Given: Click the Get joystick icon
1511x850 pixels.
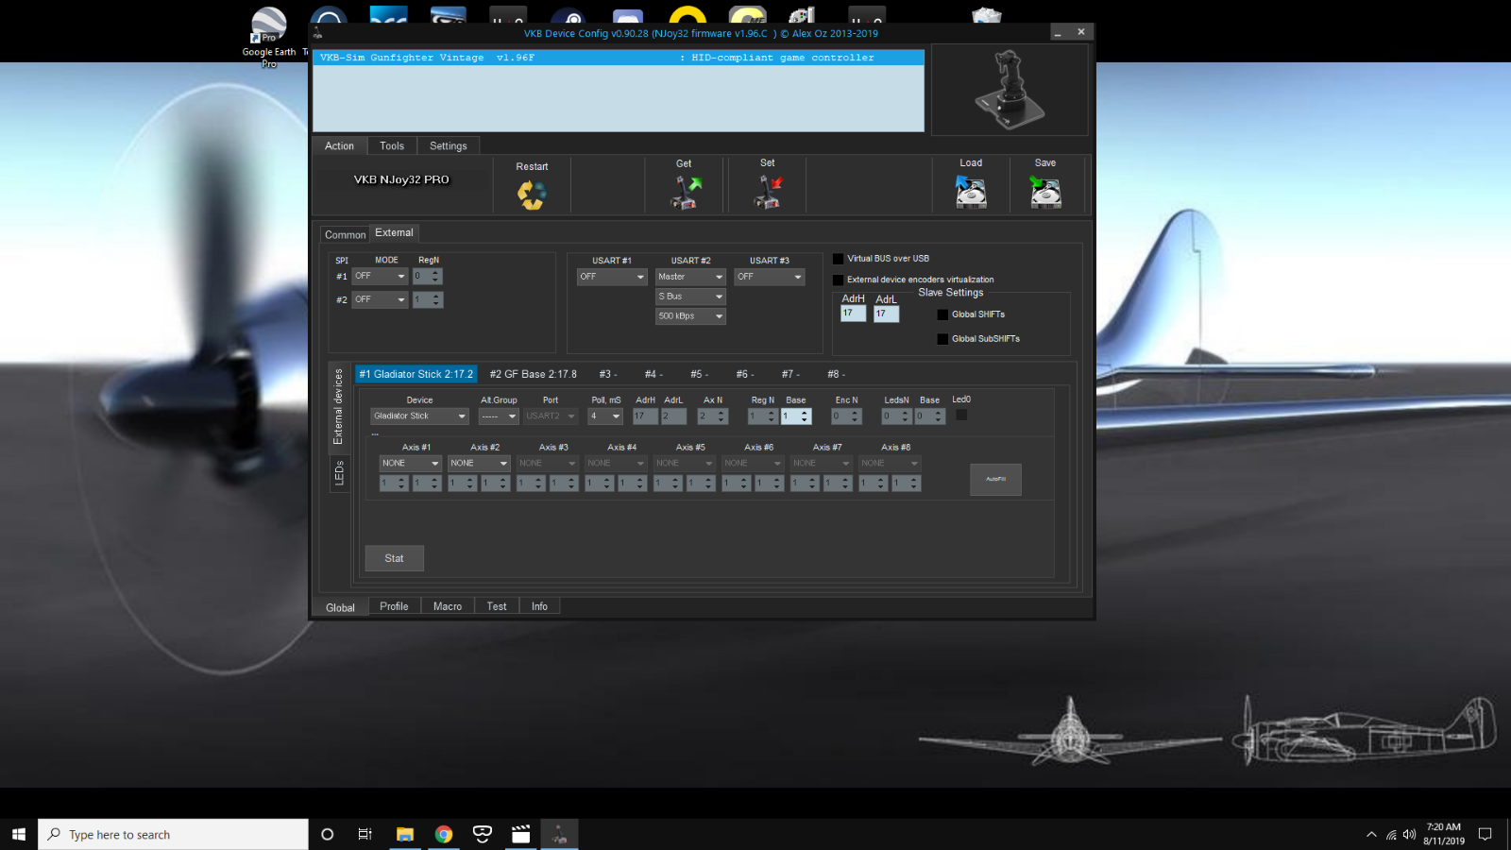Looking at the screenshot, I should coord(686,193).
